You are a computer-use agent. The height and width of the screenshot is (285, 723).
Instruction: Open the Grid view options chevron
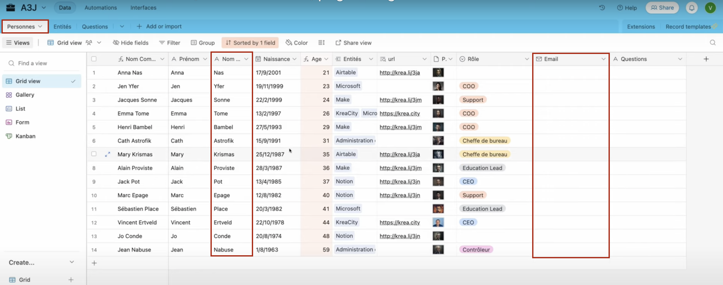(x=99, y=43)
